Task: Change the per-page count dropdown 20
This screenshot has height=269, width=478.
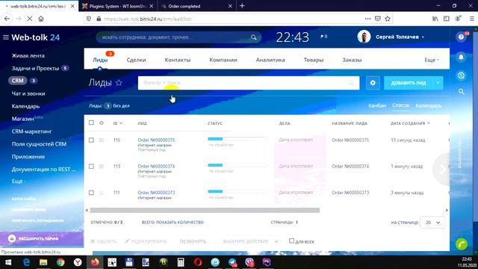Action: coord(432,223)
